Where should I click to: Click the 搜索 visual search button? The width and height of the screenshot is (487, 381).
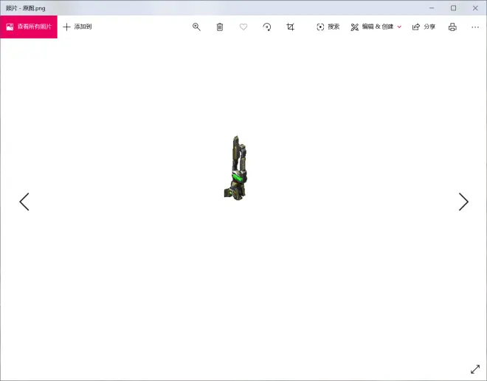[328, 27]
